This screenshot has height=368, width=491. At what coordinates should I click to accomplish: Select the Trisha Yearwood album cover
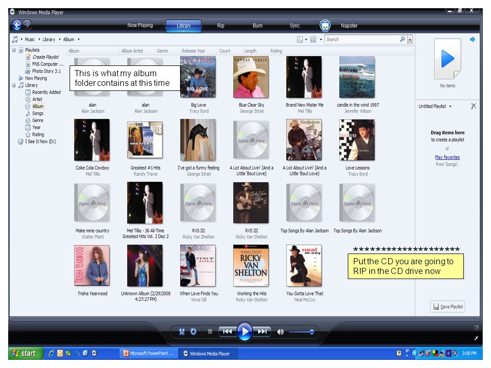(92, 266)
